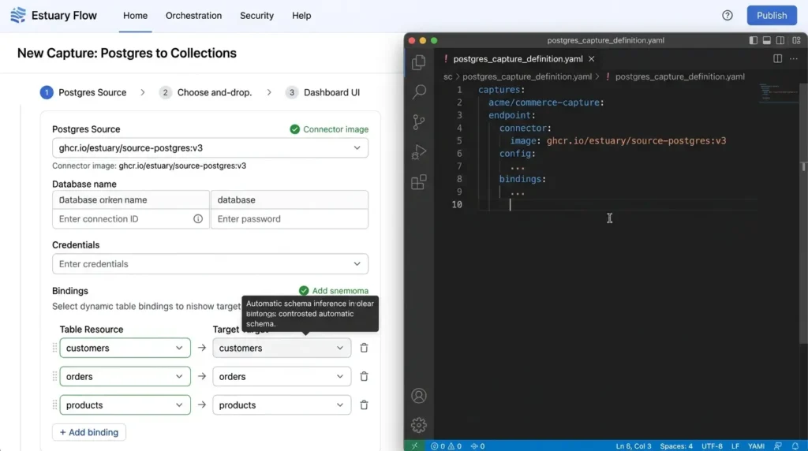Delete the products binding row
808x451 pixels.
364,405
